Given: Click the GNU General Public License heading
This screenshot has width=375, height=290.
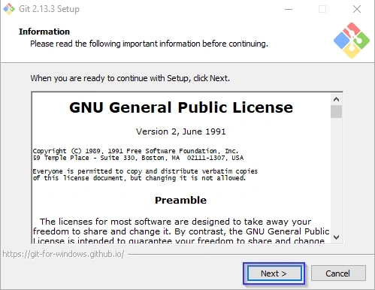Looking at the screenshot, I should click(181, 107).
